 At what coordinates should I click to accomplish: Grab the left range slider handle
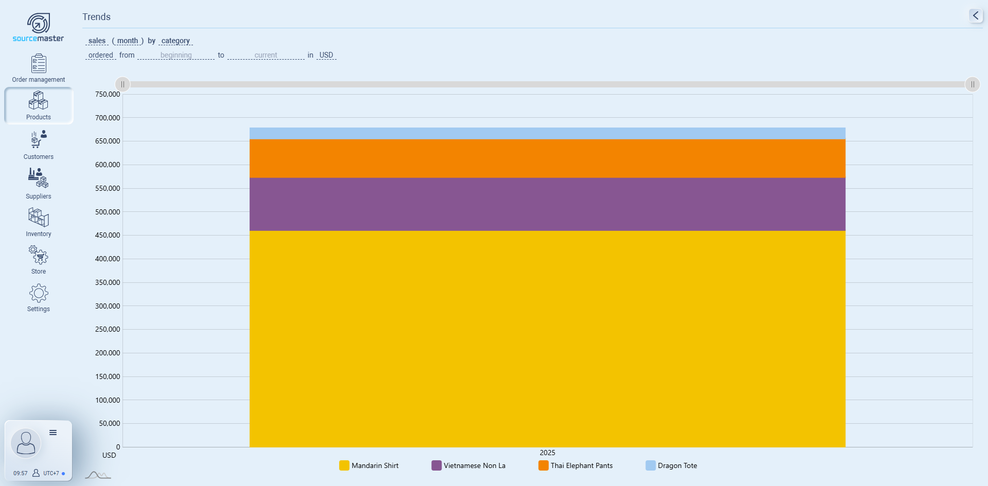pos(122,84)
